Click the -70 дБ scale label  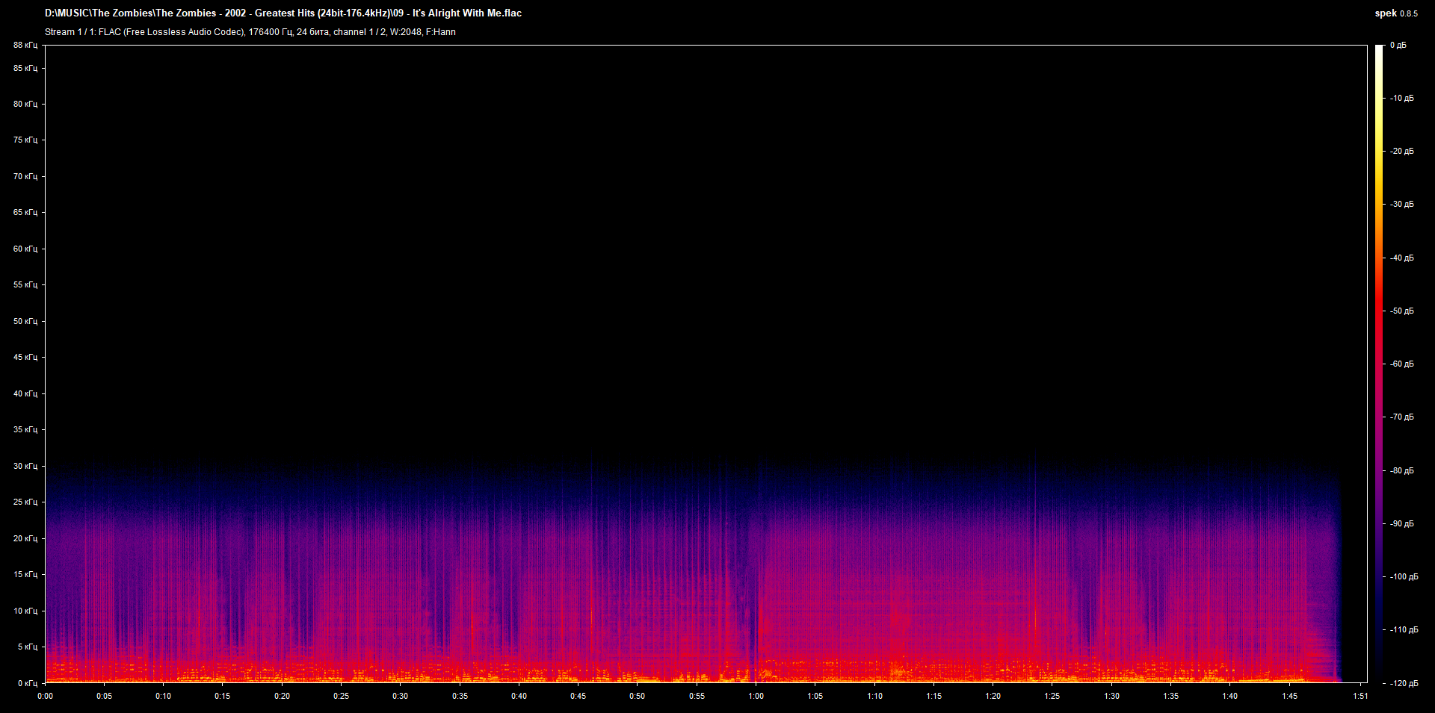(x=1402, y=417)
